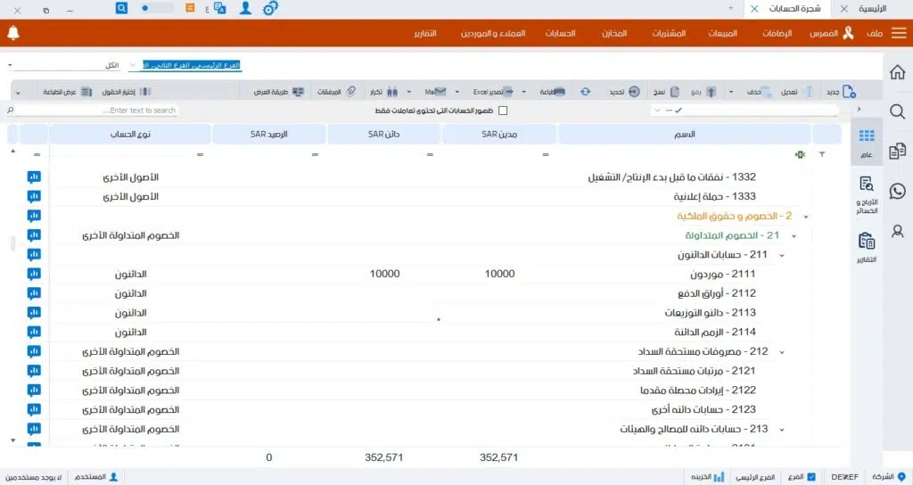Open chart icon for حملة إعلانية row

(x=34, y=196)
